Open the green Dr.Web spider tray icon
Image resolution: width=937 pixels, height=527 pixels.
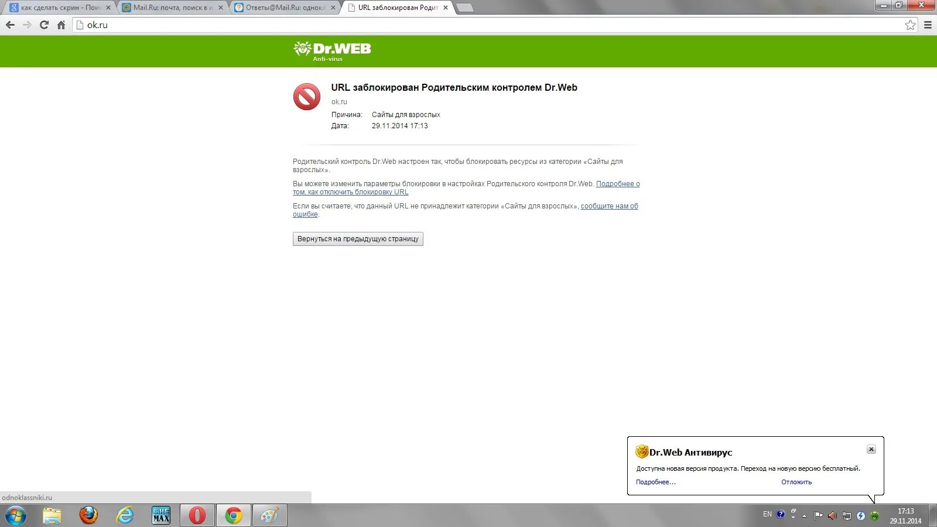click(x=874, y=516)
